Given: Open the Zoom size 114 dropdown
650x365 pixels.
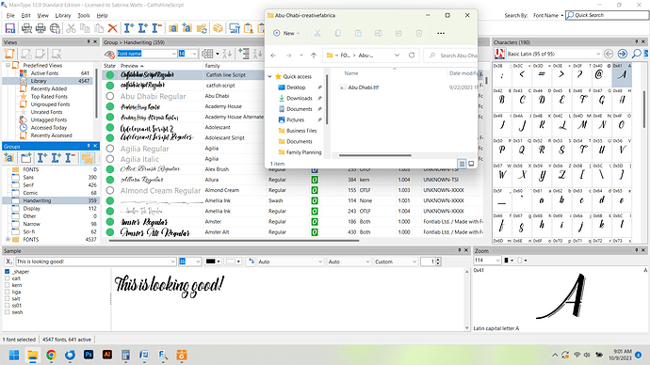Looking at the screenshot, I should click(488, 261).
